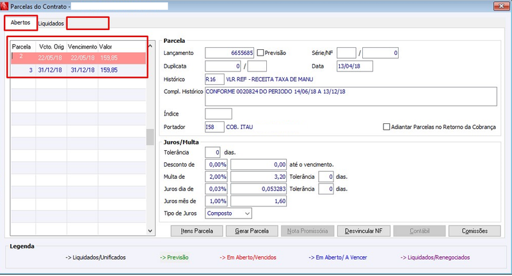Select parcela 3 row due 31/12/18

pyautogui.click(x=78, y=70)
